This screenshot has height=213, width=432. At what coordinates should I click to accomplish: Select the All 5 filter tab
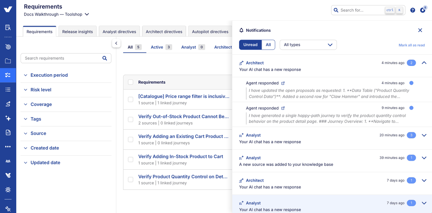(x=135, y=47)
